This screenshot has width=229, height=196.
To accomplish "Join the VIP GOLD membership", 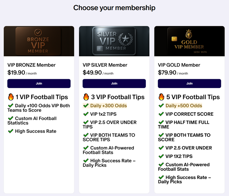I will point(189,83).
